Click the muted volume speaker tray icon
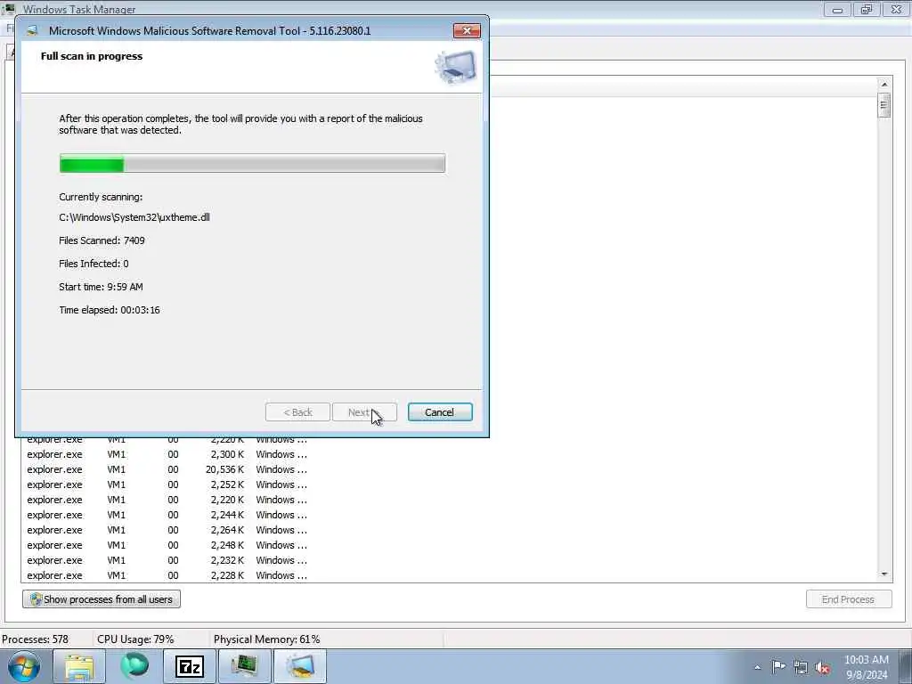Screen dimensions: 912x684 click(822, 668)
